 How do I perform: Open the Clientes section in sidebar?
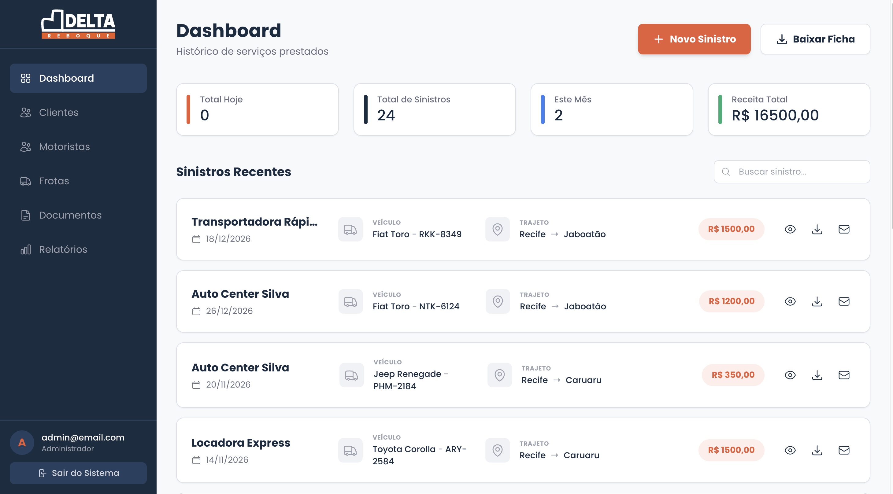pos(58,112)
